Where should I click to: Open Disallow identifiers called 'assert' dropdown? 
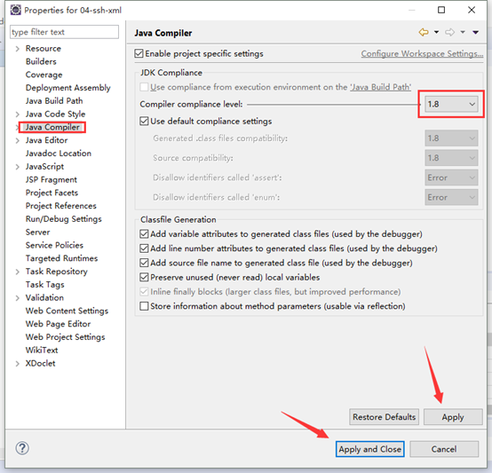pos(451,177)
